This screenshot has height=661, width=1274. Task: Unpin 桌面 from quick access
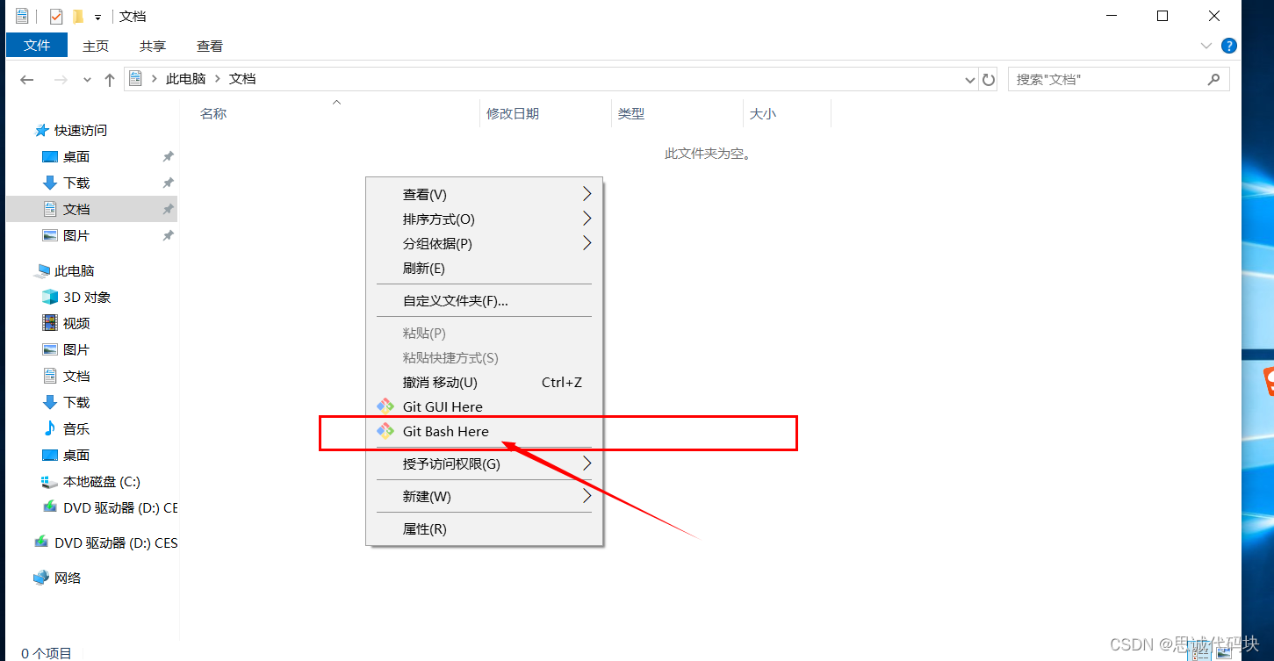[x=167, y=156]
